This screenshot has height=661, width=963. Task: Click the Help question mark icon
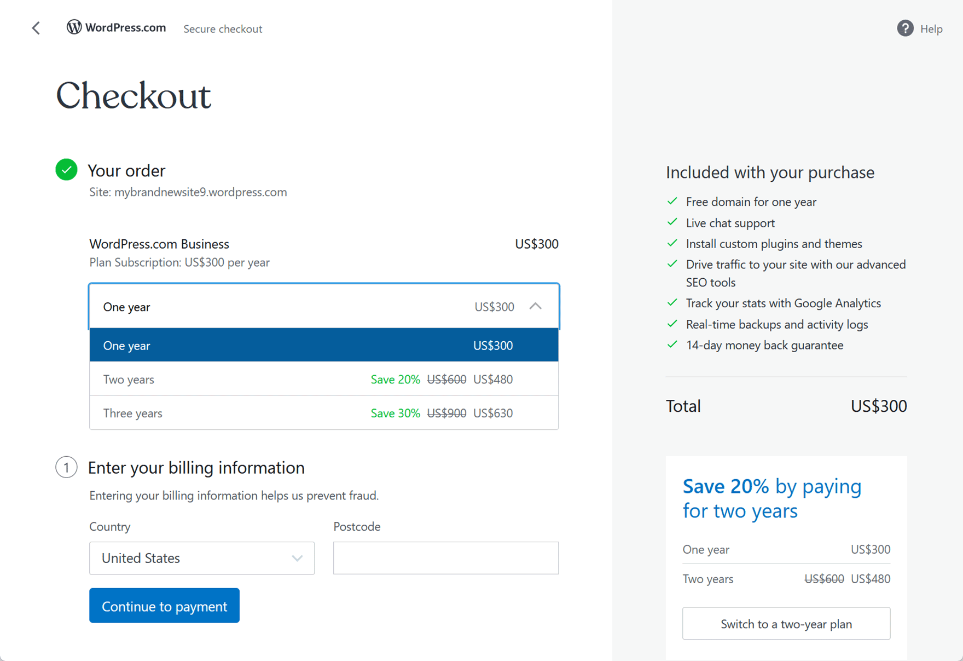point(905,28)
